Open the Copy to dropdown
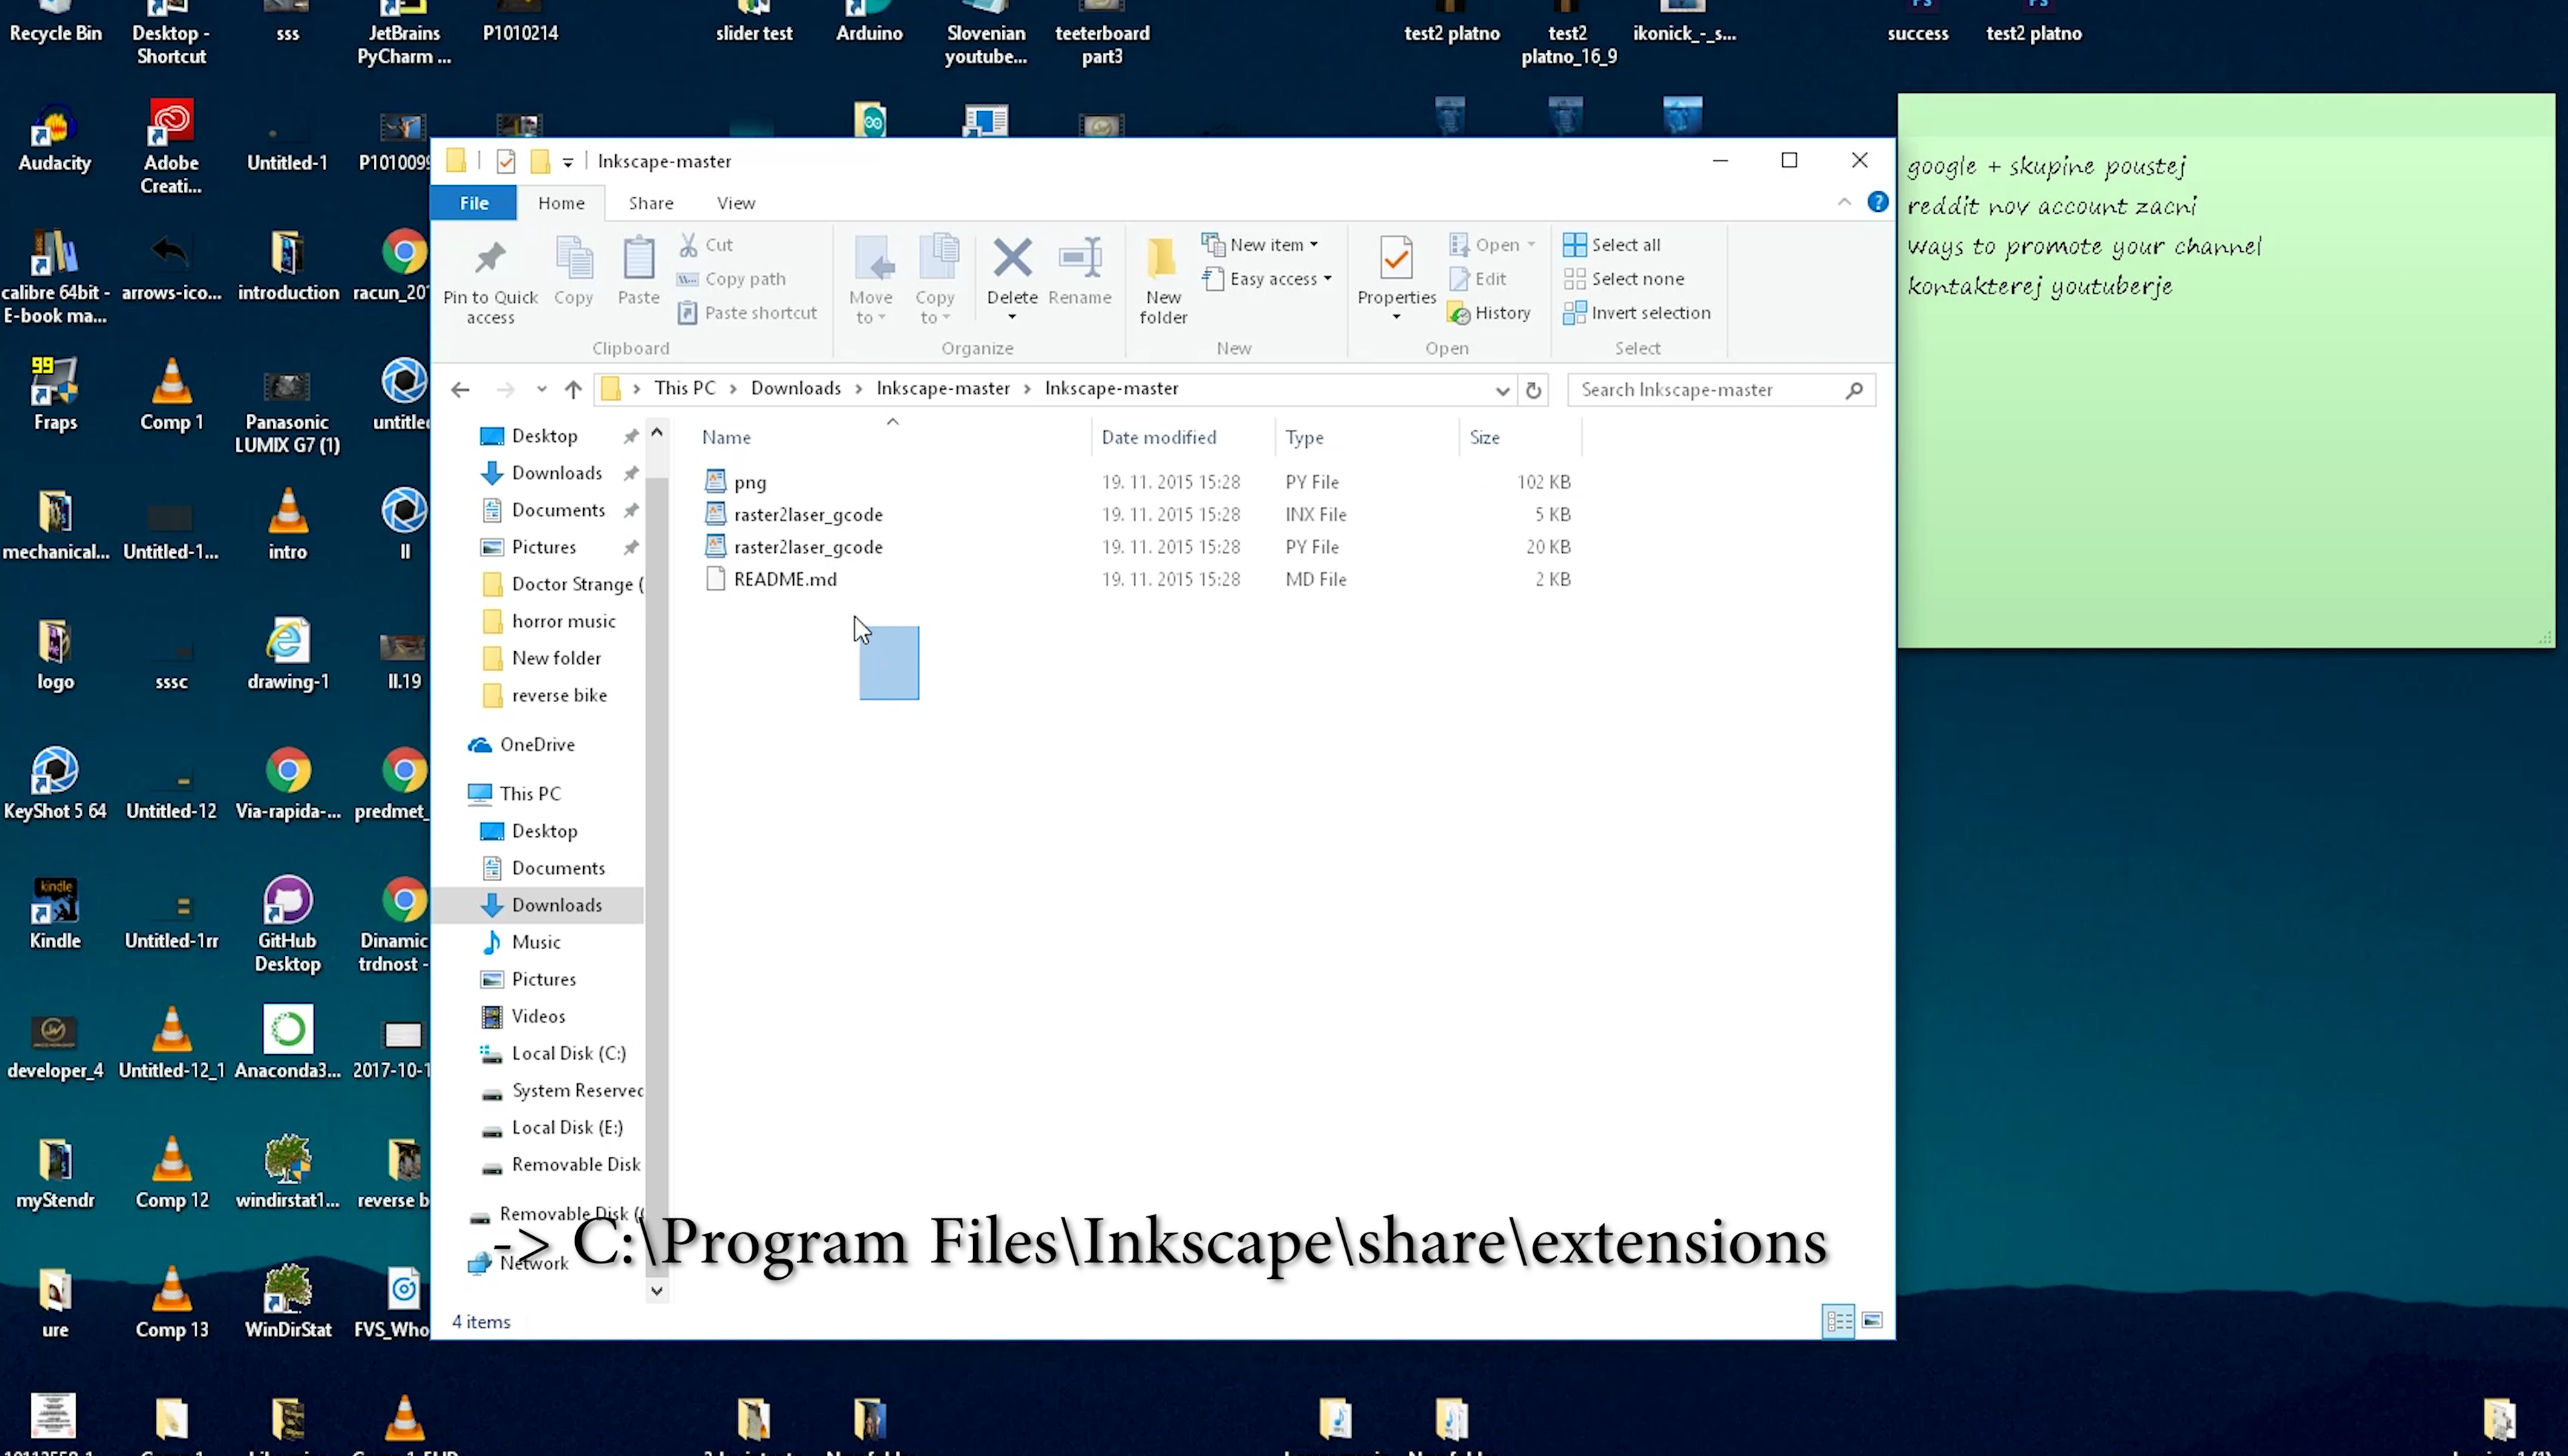Screen dimensions: 2568x1456 (936, 281)
